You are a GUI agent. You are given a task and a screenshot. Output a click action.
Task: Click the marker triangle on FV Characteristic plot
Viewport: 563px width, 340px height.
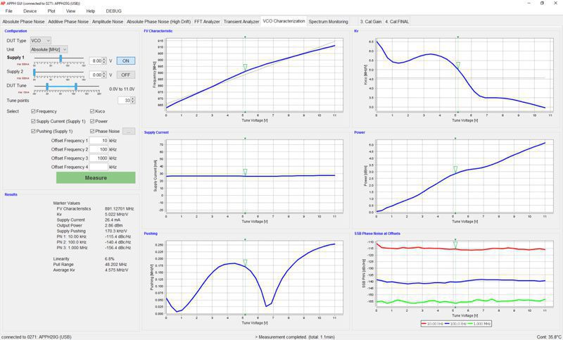pos(245,68)
